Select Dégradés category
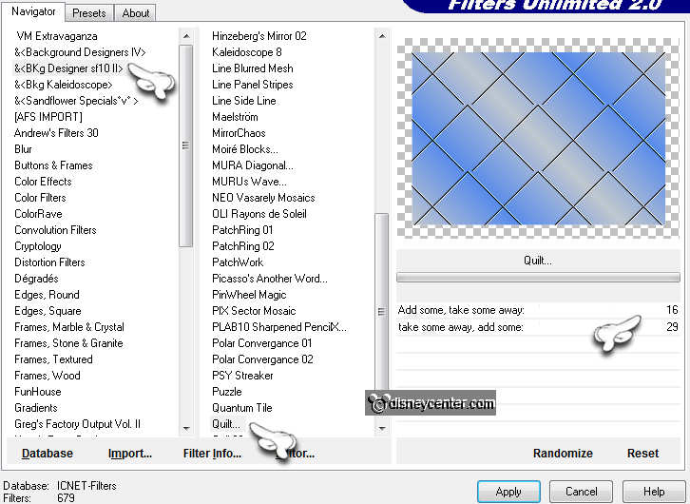Image resolution: width=690 pixels, height=504 pixels. tap(36, 279)
